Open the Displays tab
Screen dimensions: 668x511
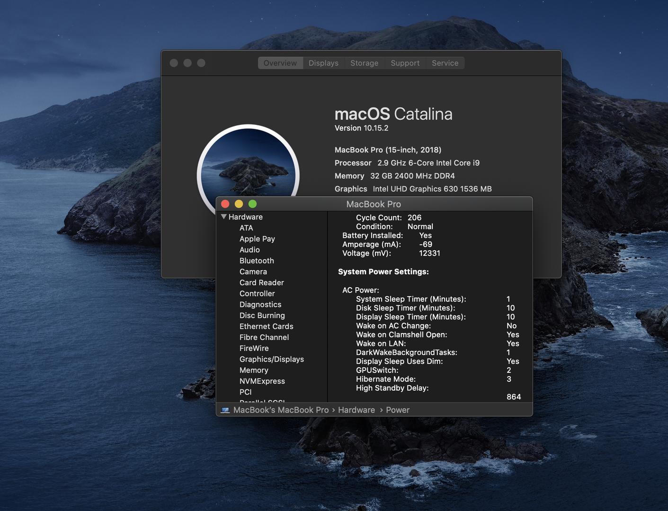[x=323, y=63]
